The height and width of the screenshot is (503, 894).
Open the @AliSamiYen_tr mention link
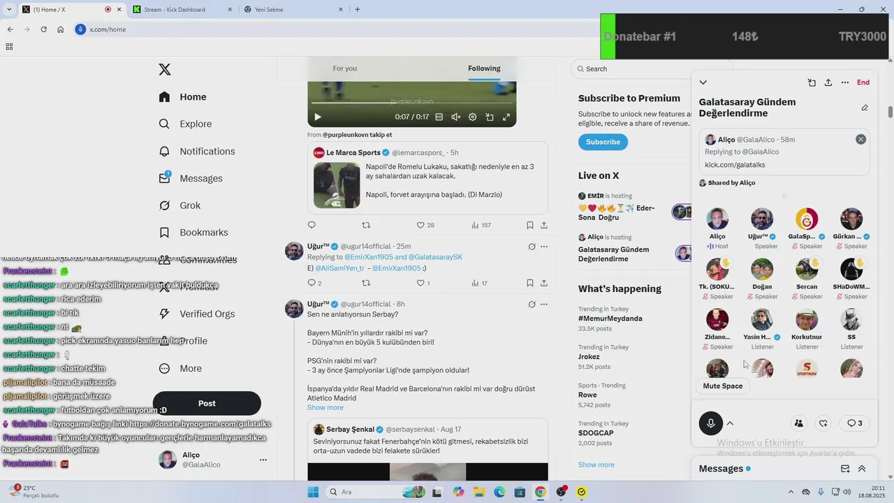tap(340, 268)
